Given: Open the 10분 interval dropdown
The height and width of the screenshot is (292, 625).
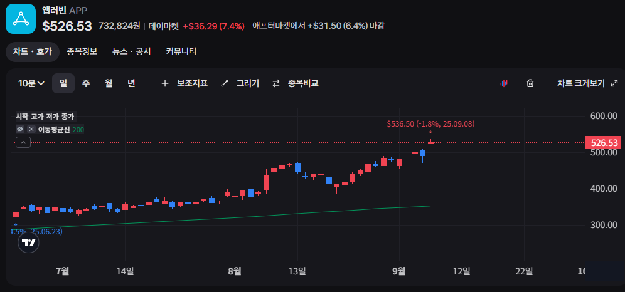Looking at the screenshot, I should (x=31, y=83).
